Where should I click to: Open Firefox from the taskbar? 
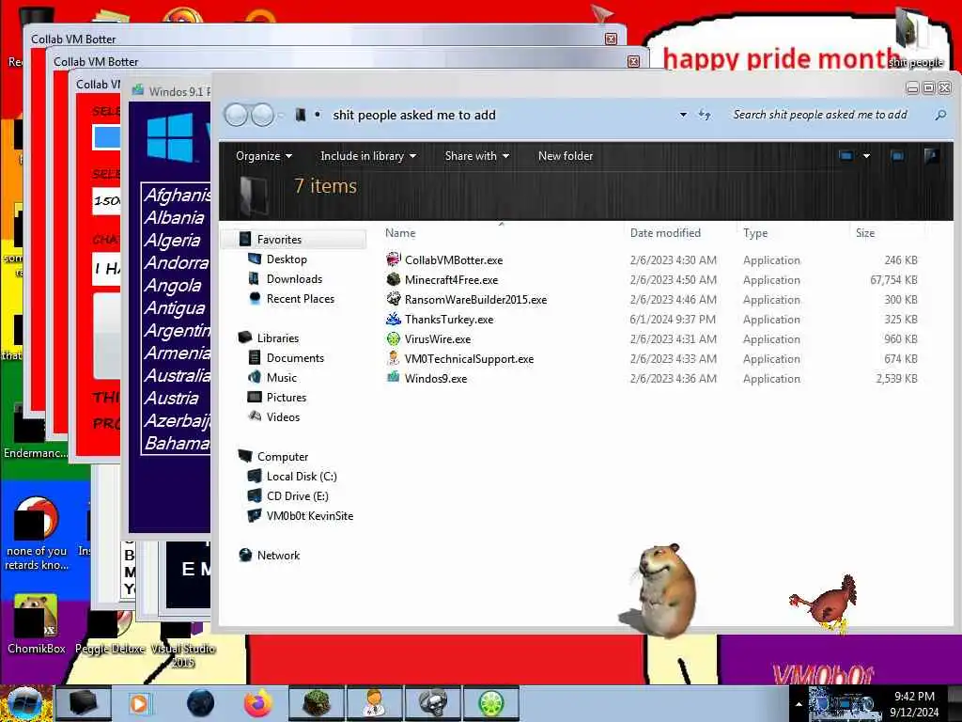(258, 703)
